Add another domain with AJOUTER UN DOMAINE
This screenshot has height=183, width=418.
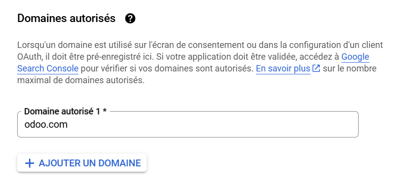82,163
